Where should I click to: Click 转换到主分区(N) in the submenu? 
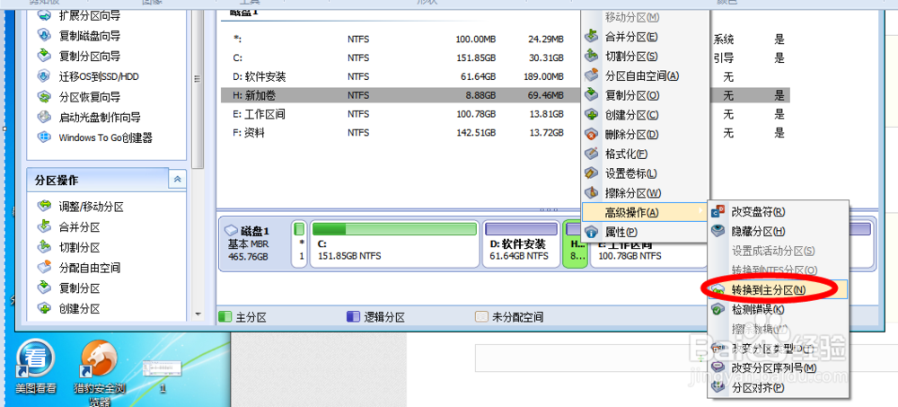(779, 290)
